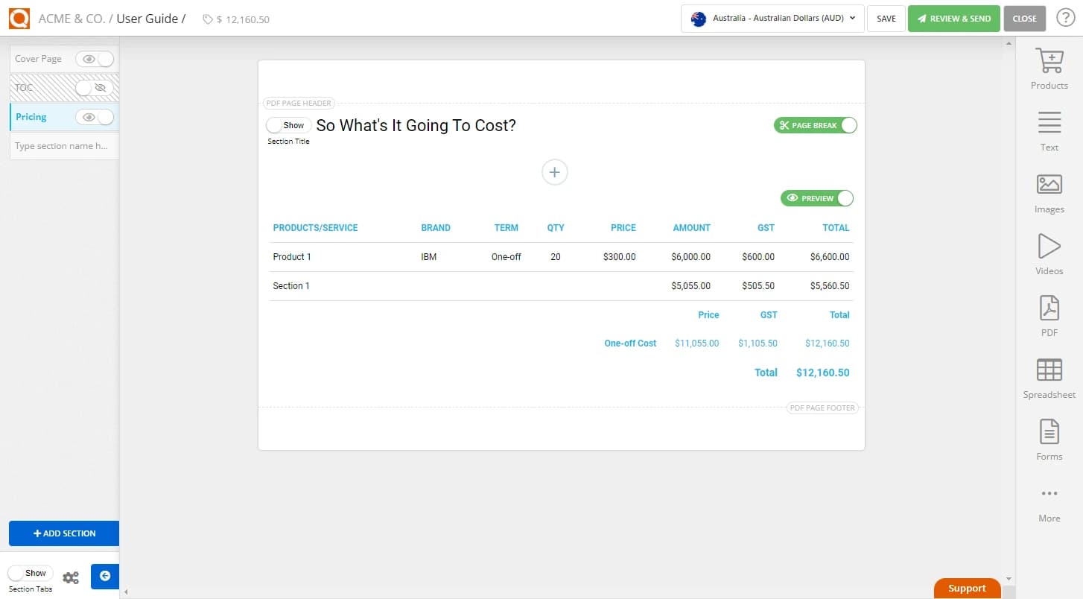This screenshot has width=1083, height=599.
Task: Open the Products panel
Action: point(1049,67)
